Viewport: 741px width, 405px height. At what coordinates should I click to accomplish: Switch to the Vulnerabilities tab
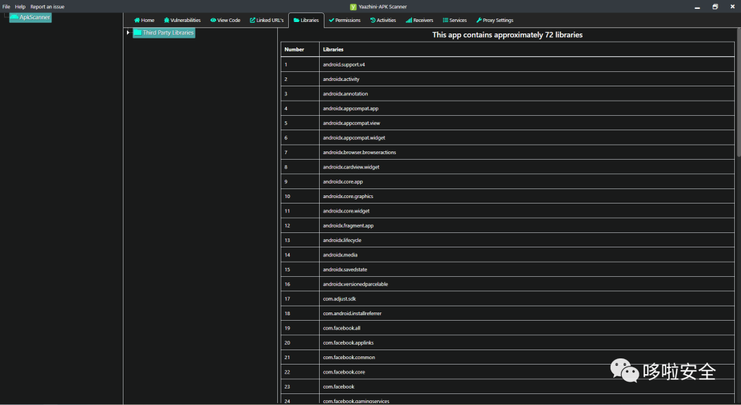click(x=182, y=21)
